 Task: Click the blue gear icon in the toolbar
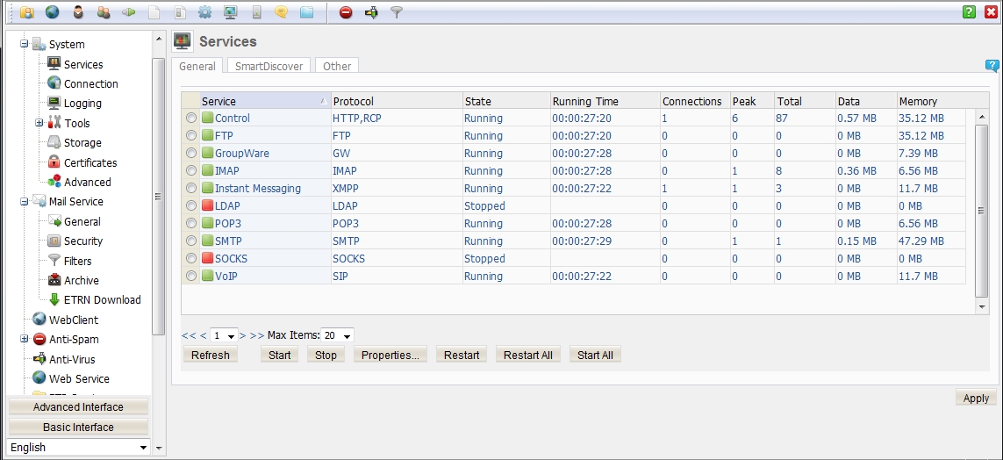coord(204,12)
